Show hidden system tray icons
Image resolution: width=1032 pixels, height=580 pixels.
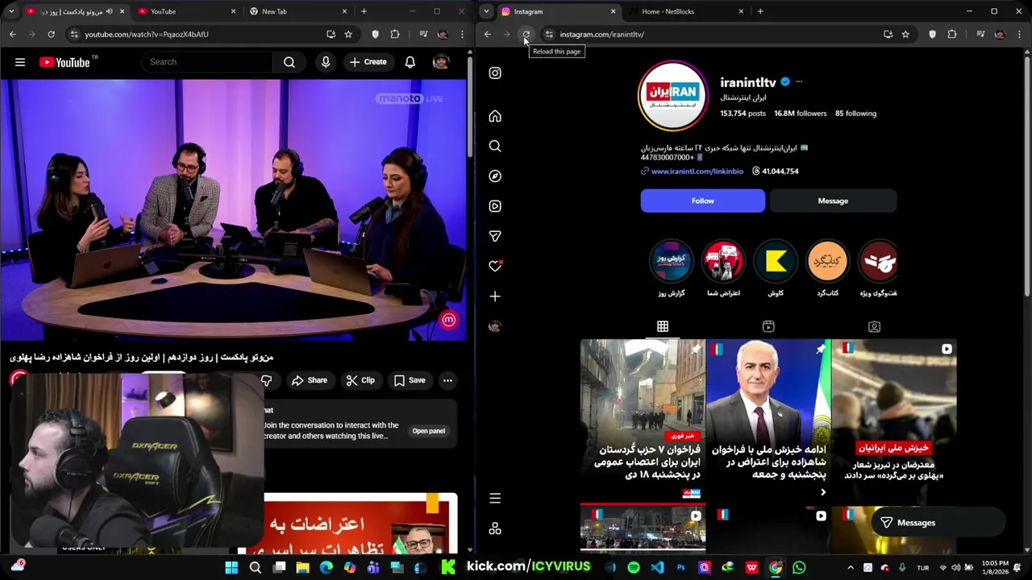[x=850, y=568]
